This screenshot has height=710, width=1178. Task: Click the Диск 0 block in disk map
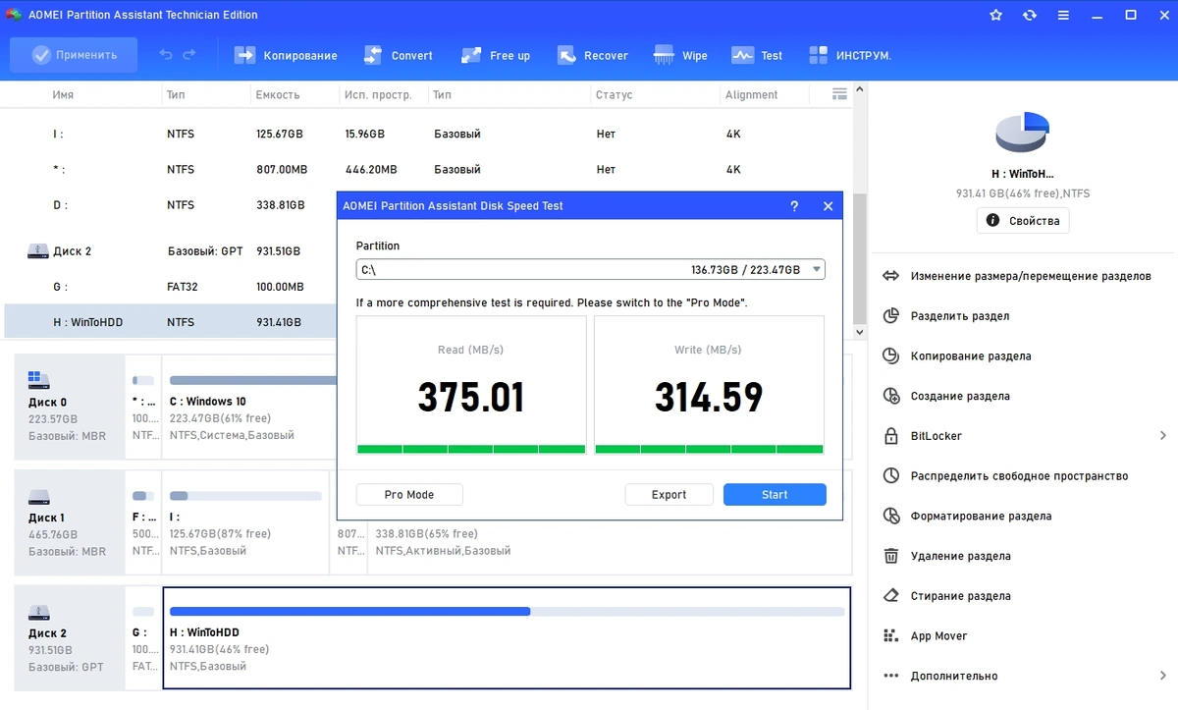point(69,407)
